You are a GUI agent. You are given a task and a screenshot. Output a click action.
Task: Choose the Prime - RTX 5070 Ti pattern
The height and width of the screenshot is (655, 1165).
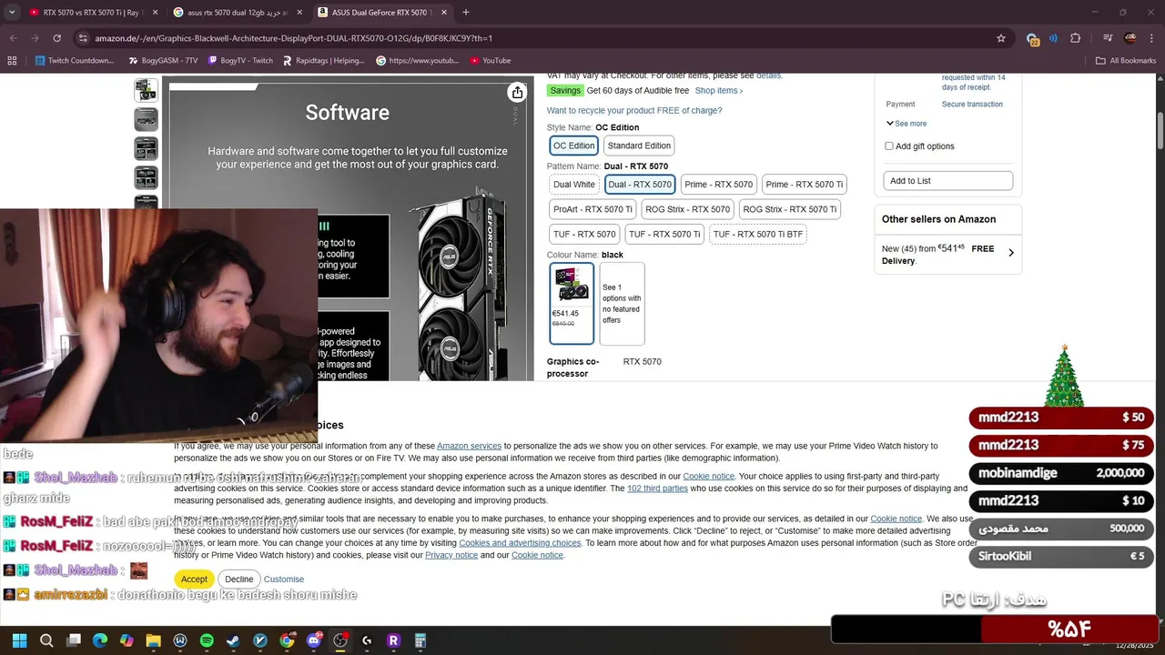(805, 184)
